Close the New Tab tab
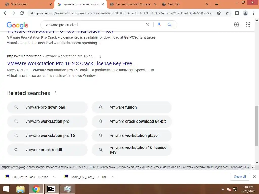 [207, 4]
